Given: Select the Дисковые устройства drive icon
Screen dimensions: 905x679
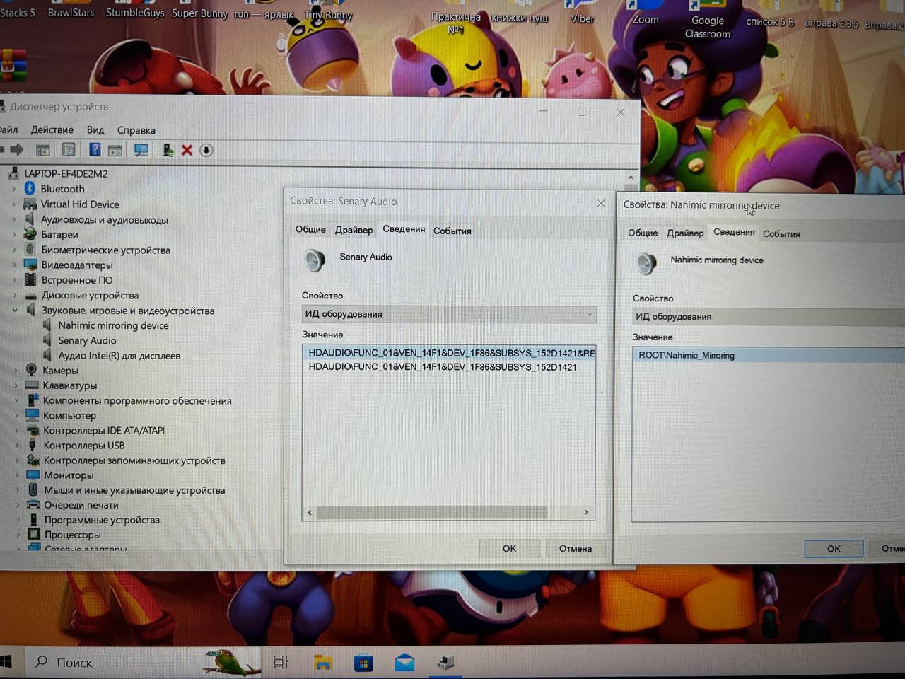Looking at the screenshot, I should click(x=31, y=295).
